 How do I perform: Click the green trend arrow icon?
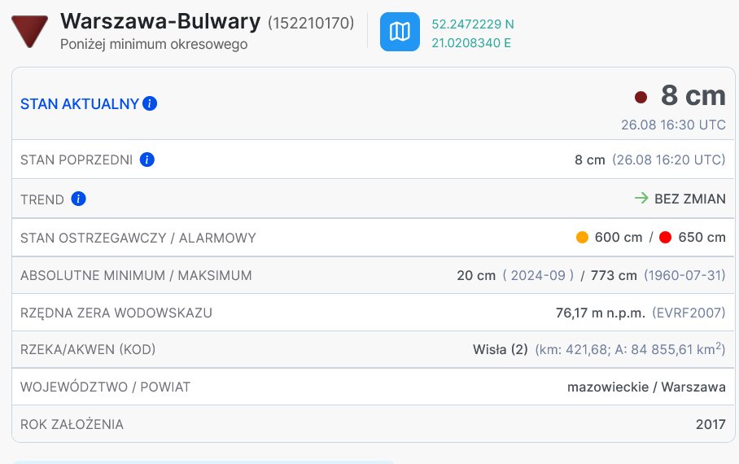(x=641, y=198)
